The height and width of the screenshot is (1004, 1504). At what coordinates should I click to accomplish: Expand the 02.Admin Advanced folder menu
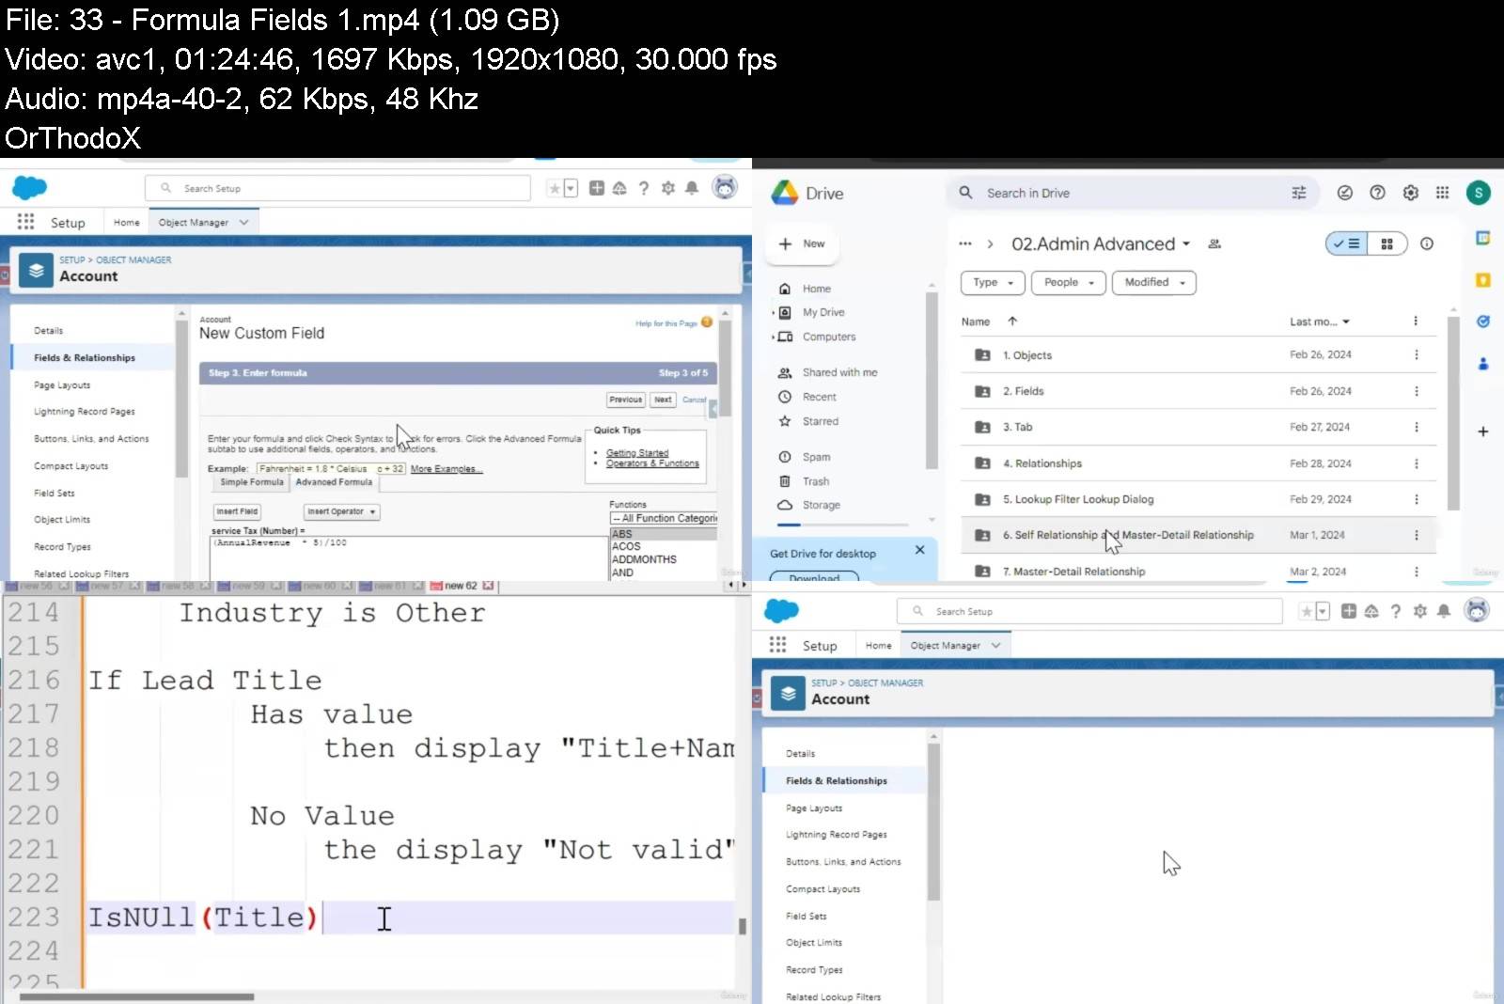tap(1186, 243)
